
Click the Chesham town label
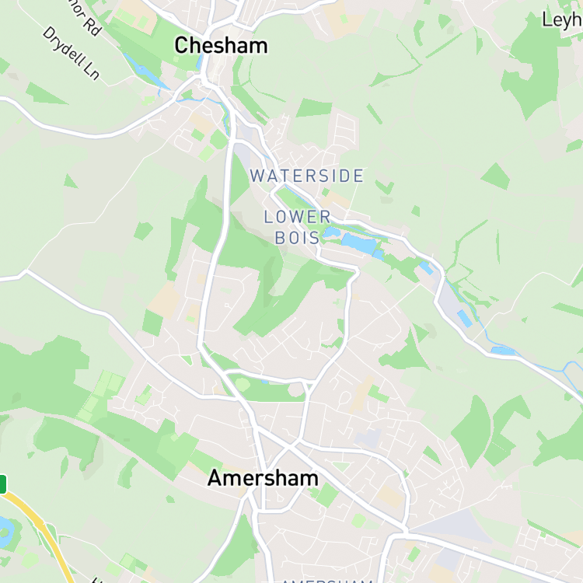pyautogui.click(x=221, y=46)
